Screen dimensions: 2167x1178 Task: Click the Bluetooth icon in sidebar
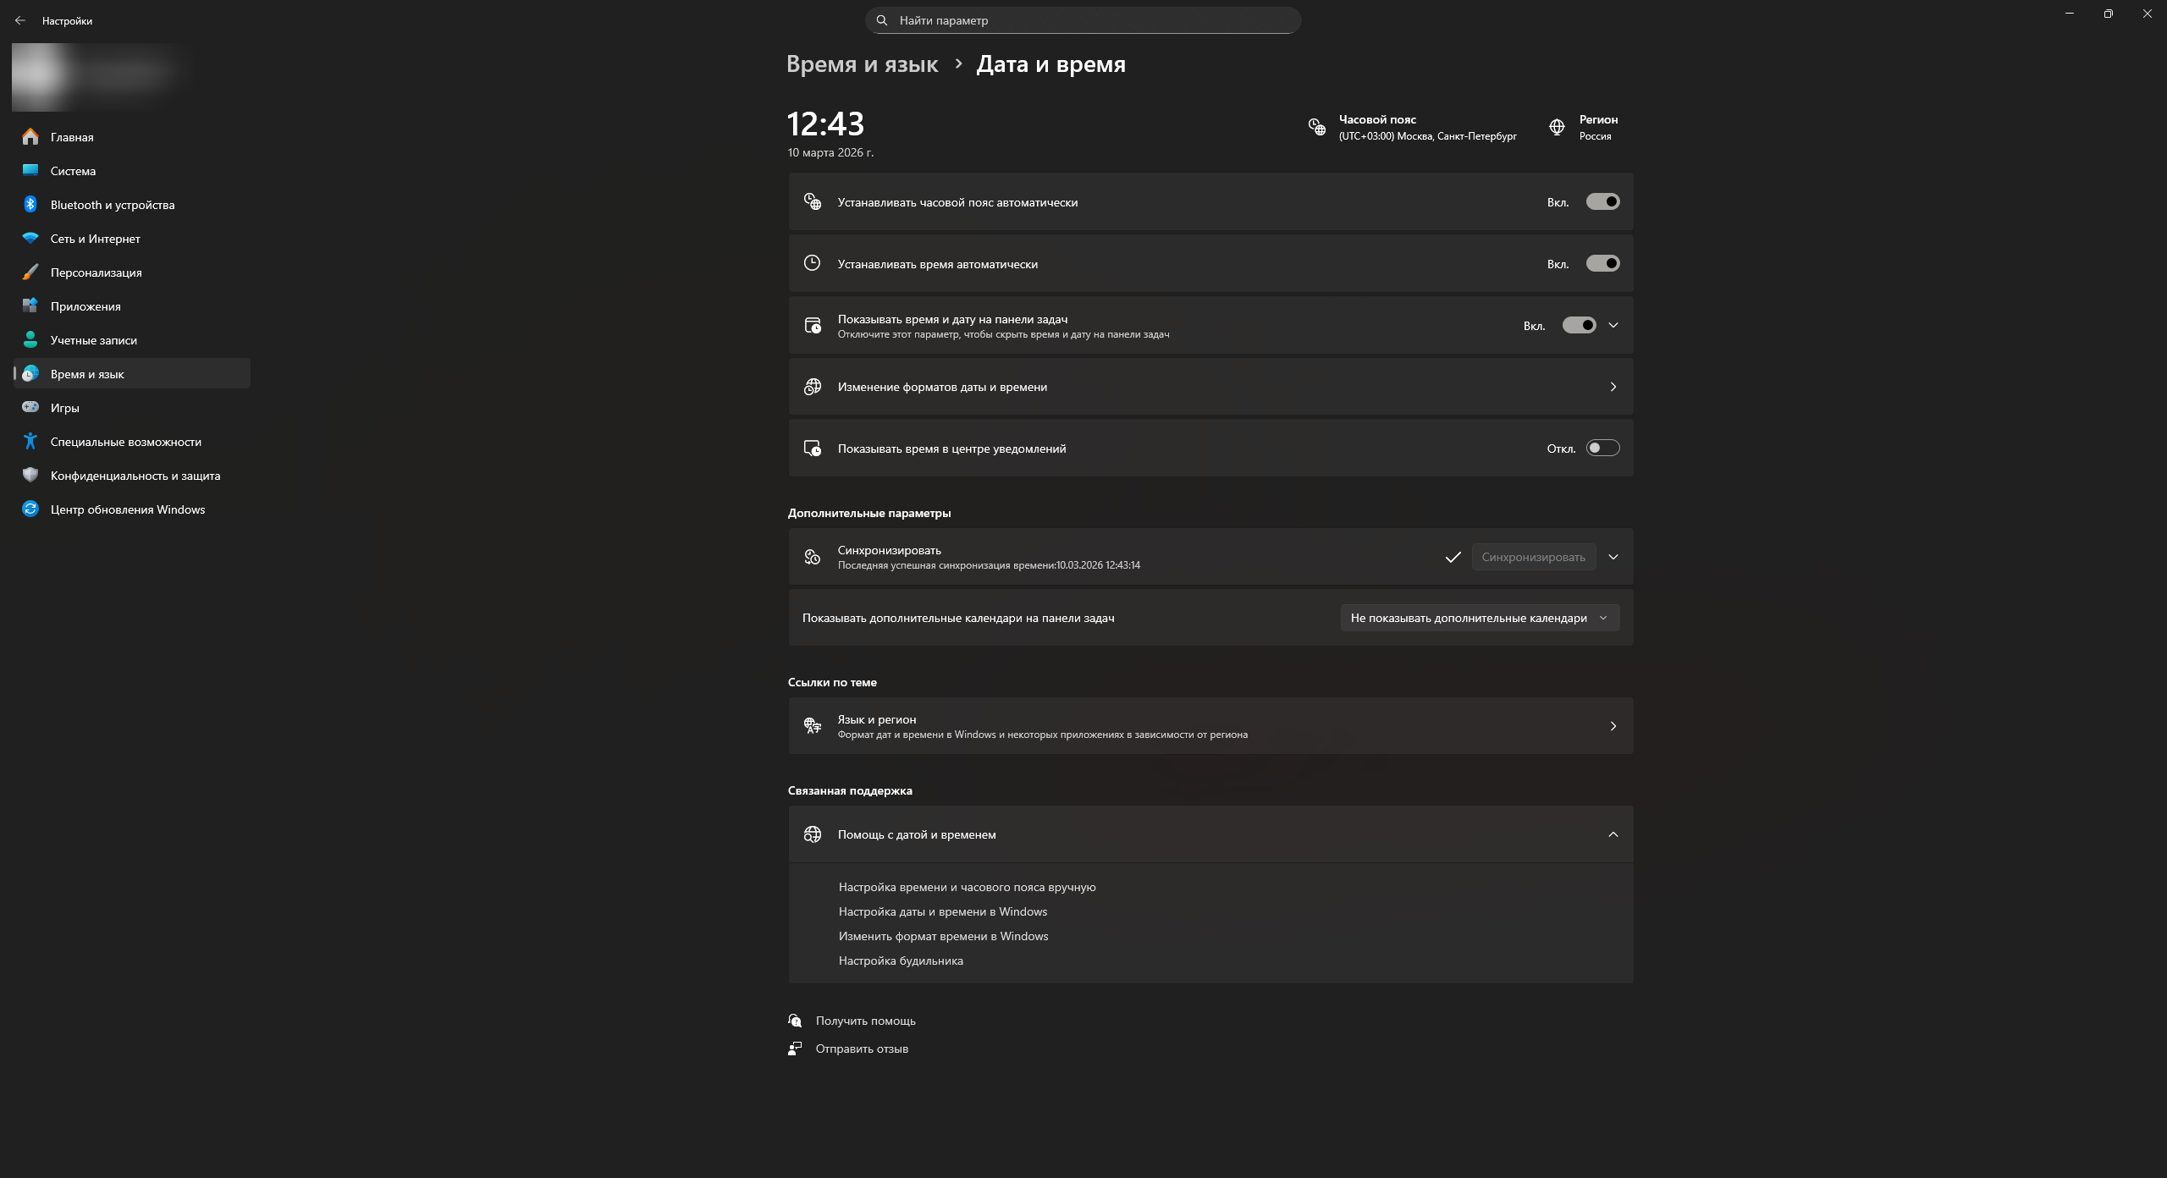pos(30,205)
